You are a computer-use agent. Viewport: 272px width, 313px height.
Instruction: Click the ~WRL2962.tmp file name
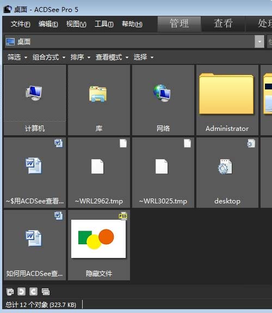click(99, 201)
